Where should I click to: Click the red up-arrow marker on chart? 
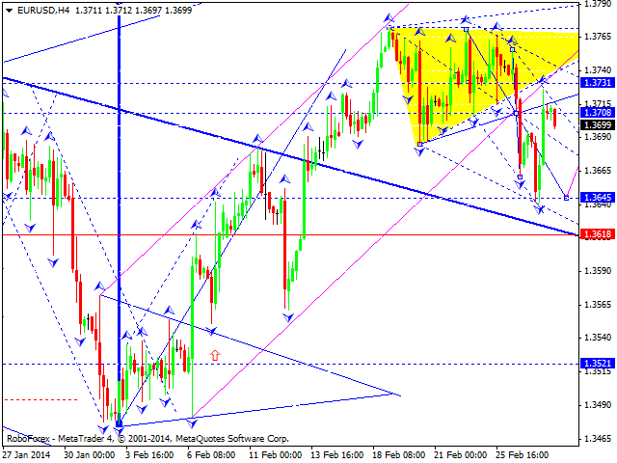(214, 355)
